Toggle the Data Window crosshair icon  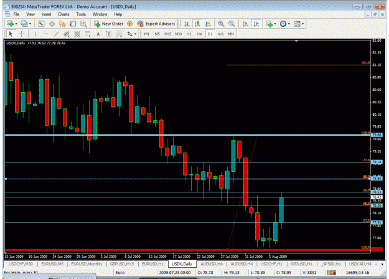pos(52,24)
